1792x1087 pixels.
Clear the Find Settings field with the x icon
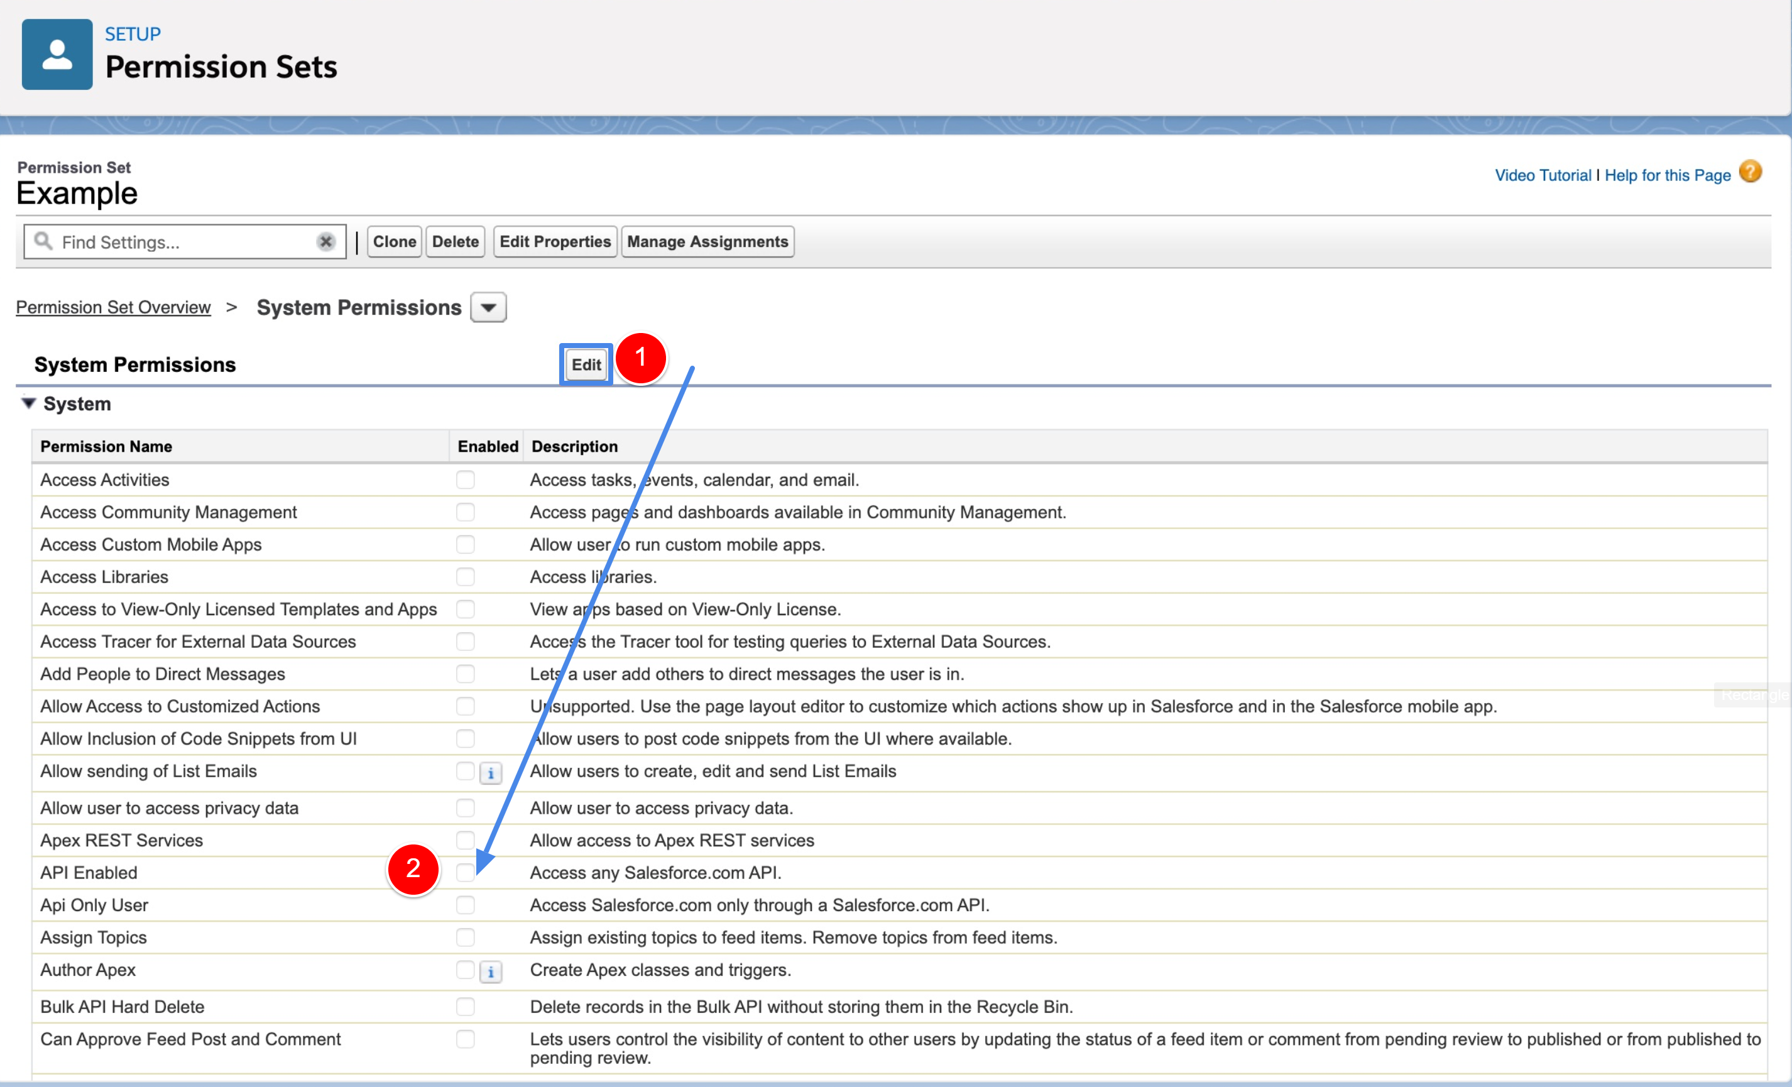coord(326,241)
